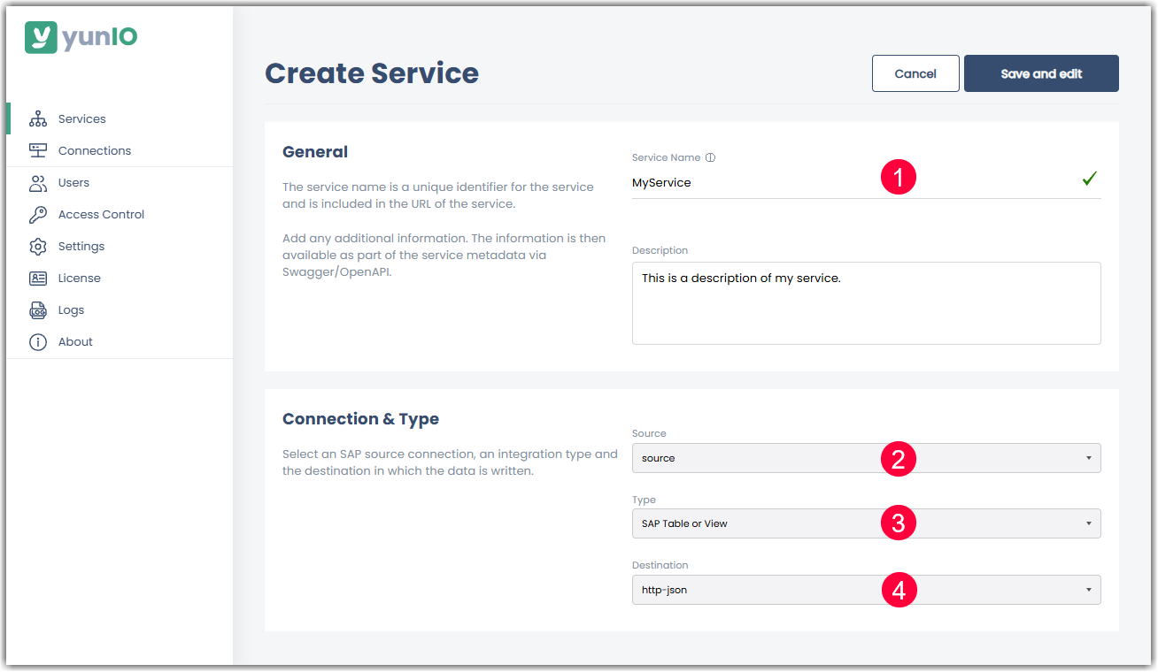Open the Connections icon in the sidebar

pyautogui.click(x=38, y=150)
